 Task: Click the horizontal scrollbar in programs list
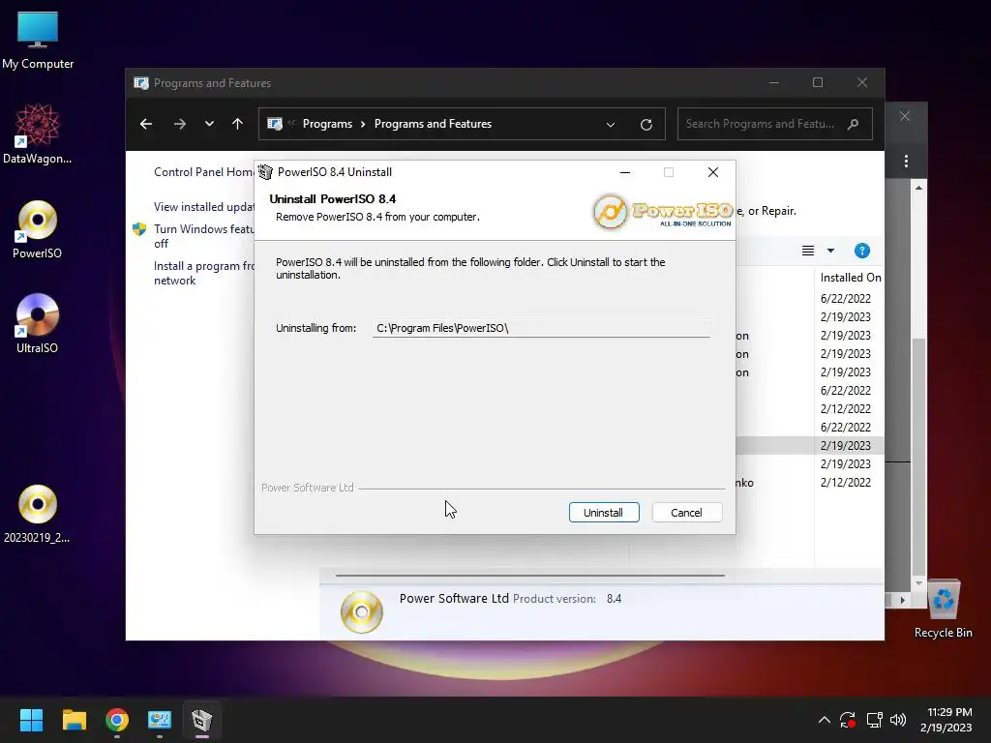pyautogui.click(x=529, y=576)
